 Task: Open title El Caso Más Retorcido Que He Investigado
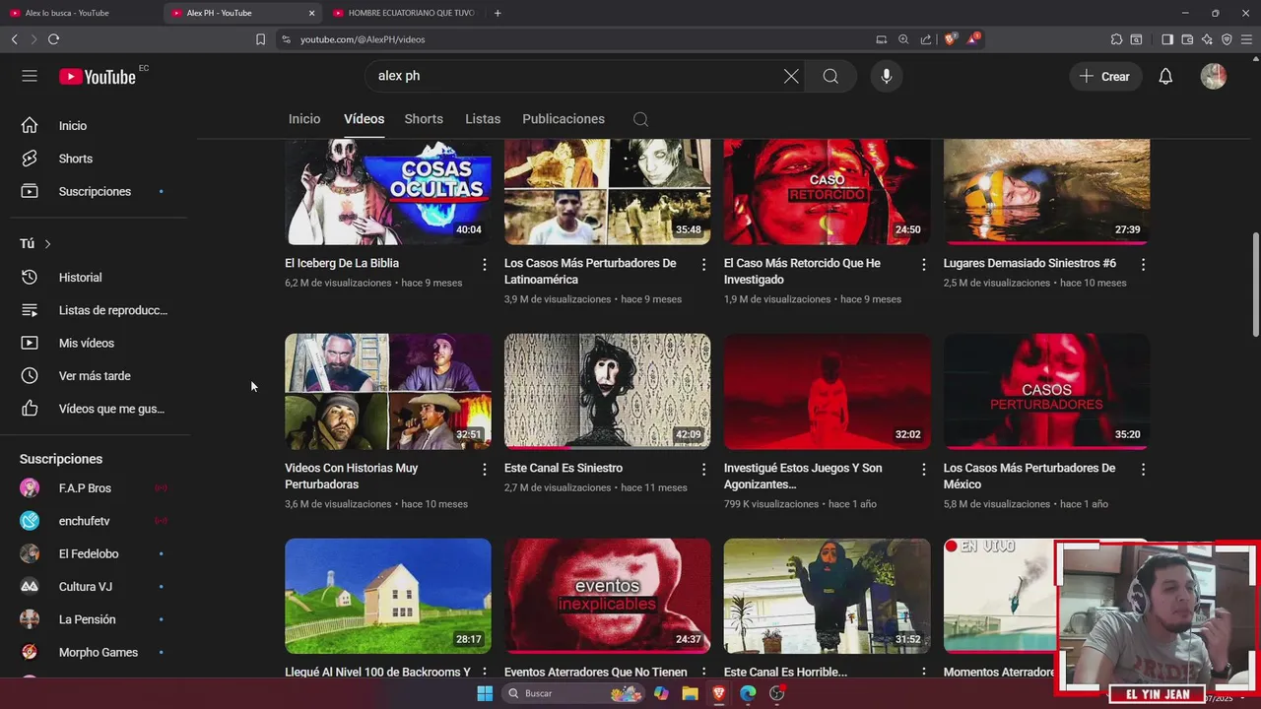coord(802,272)
